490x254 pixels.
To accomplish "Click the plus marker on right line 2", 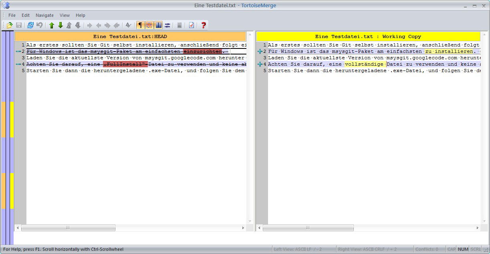I will (x=260, y=51).
